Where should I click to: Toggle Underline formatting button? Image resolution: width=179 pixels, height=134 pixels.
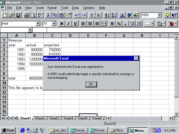tap(75, 23)
